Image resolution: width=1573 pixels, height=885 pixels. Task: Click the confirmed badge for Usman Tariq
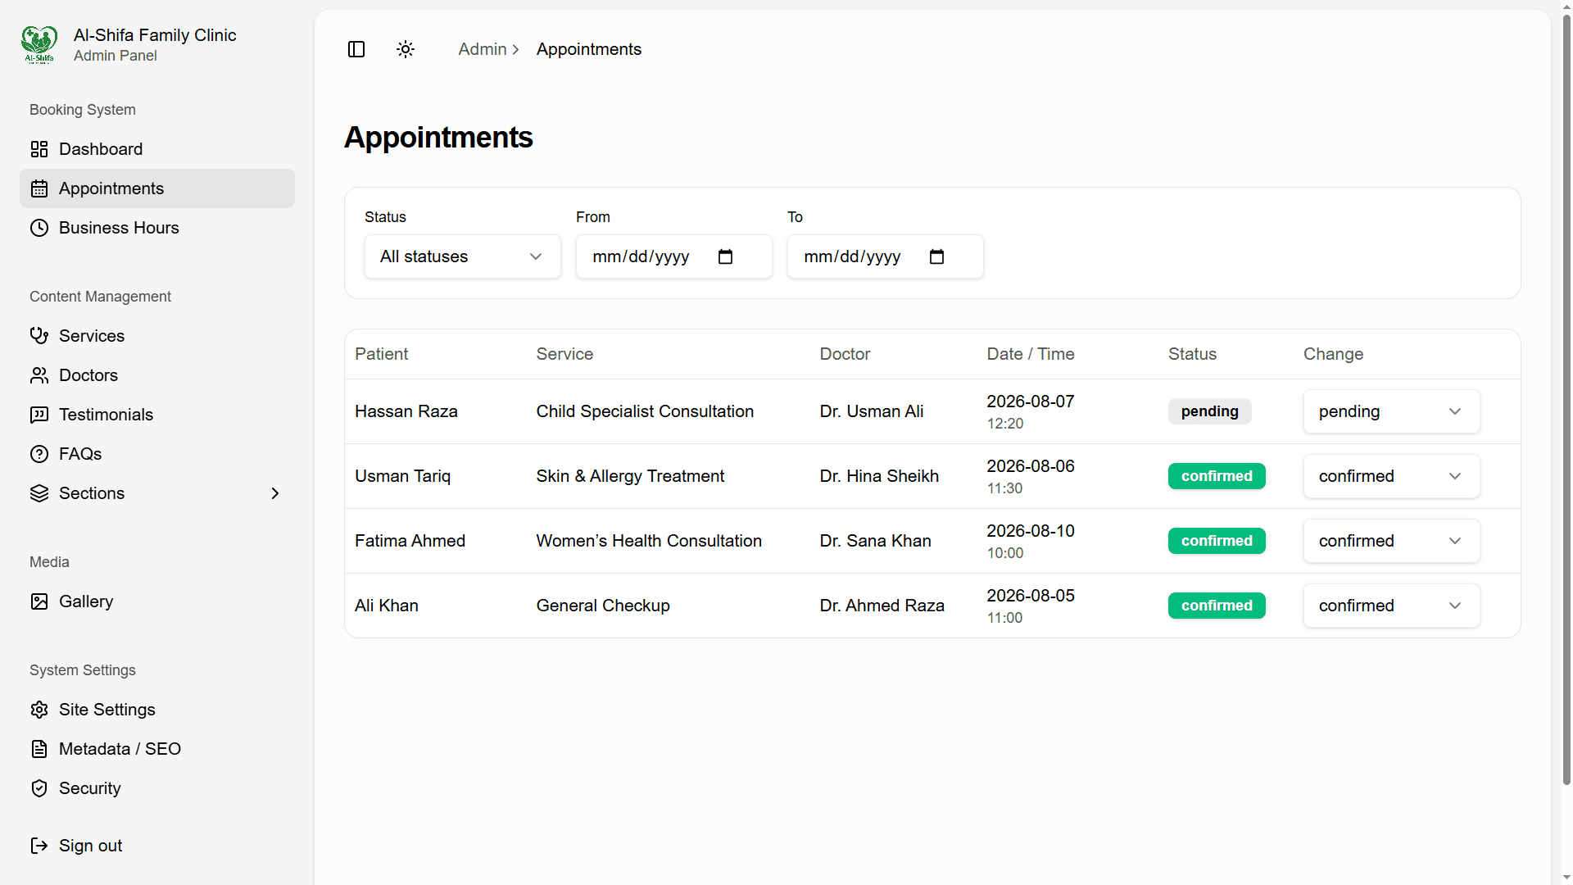click(1217, 476)
